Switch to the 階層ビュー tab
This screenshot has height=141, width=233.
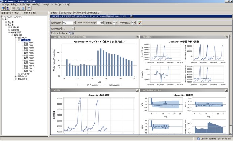(x=5, y=13)
